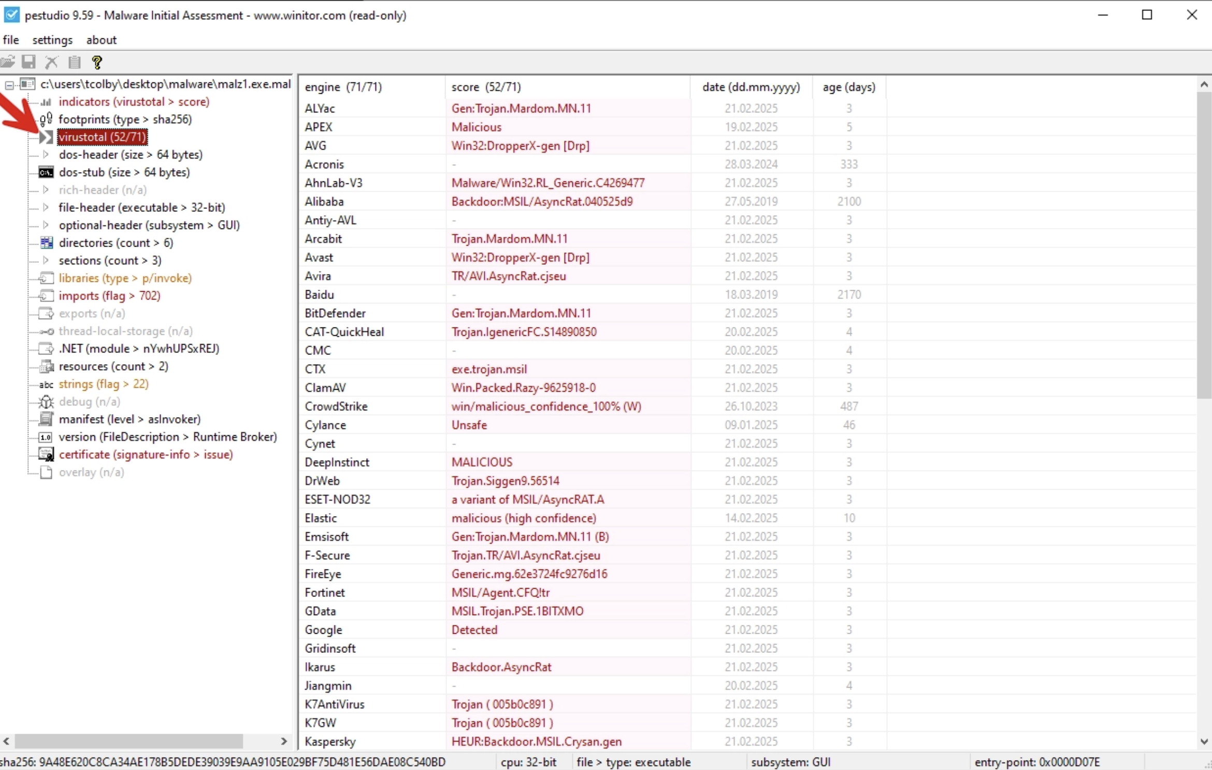The image size is (1212, 770).
Task: Select ESET-NOD32 'a variant of MSIL/AsyncRAT.A'
Action: pyautogui.click(x=528, y=500)
